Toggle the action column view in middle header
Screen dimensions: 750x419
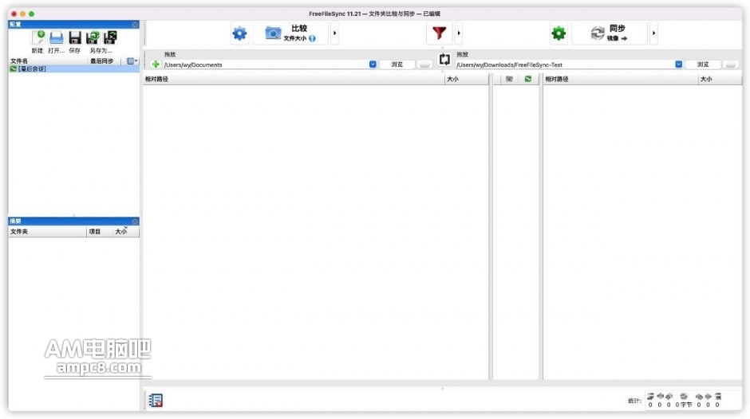click(527, 79)
